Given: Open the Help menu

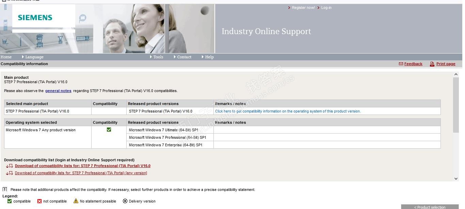Looking at the screenshot, I should click(x=209, y=57).
